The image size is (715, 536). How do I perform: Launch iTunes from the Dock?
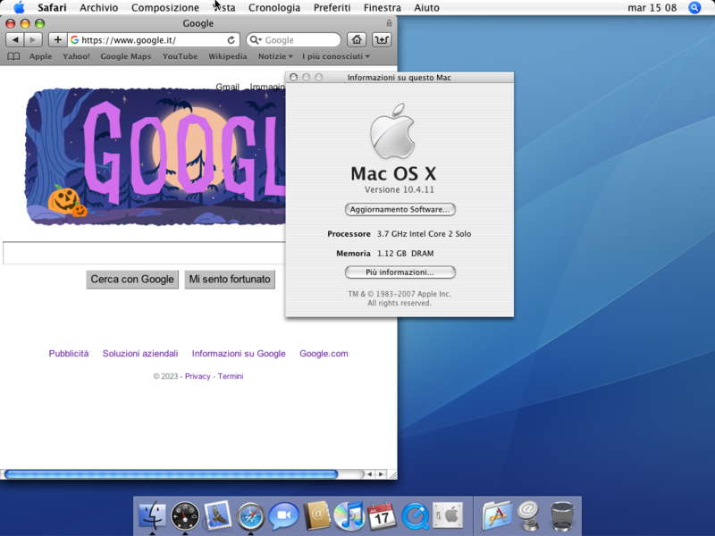tap(349, 515)
